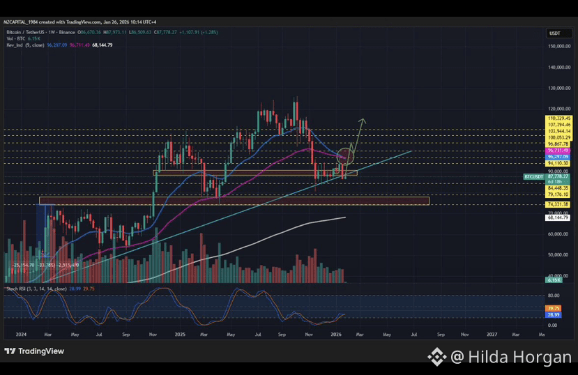Click the Binance logo next to Hilda Horgan
The height and width of the screenshot is (375, 578).
point(437,357)
